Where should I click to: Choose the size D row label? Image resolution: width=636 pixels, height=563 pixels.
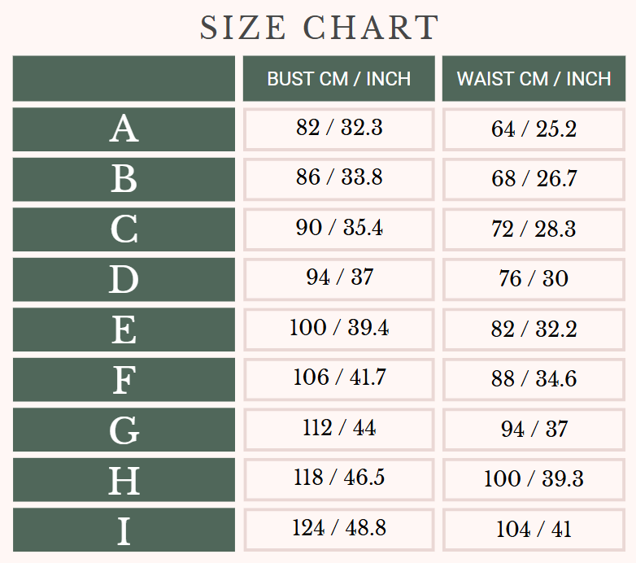tap(124, 279)
